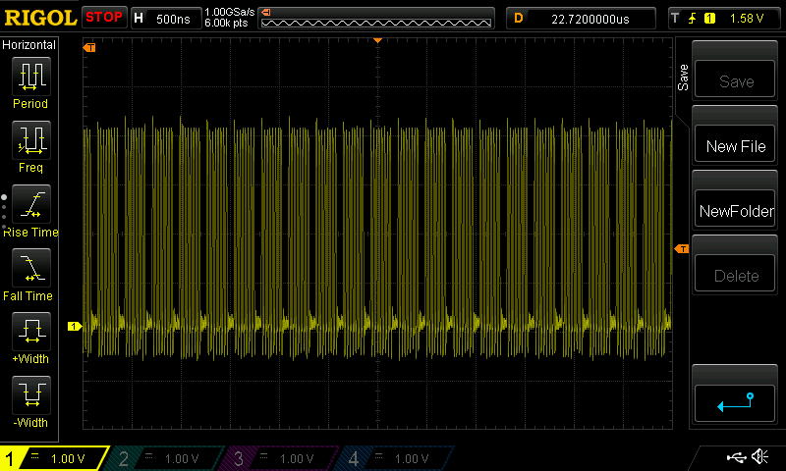This screenshot has width=786, height=471.
Task: Click the USB connection status icon
Action: point(735,457)
